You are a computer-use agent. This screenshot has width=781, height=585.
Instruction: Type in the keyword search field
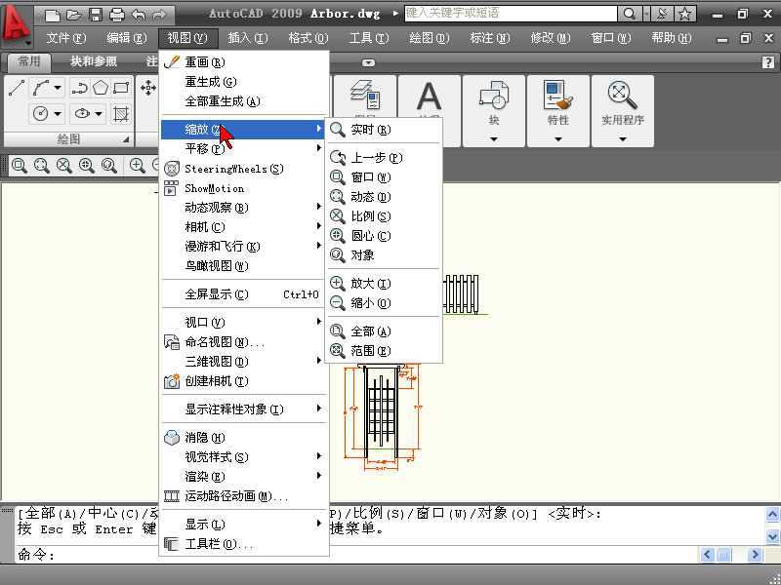click(x=511, y=14)
